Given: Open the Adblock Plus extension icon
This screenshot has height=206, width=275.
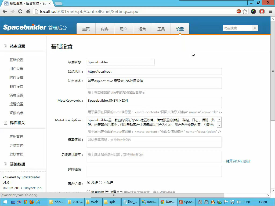Looking at the screenshot, I should [x=238, y=12].
